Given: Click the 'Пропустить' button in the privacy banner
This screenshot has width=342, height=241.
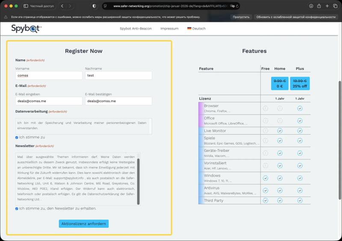Looking at the screenshot, I should (x=241, y=17).
